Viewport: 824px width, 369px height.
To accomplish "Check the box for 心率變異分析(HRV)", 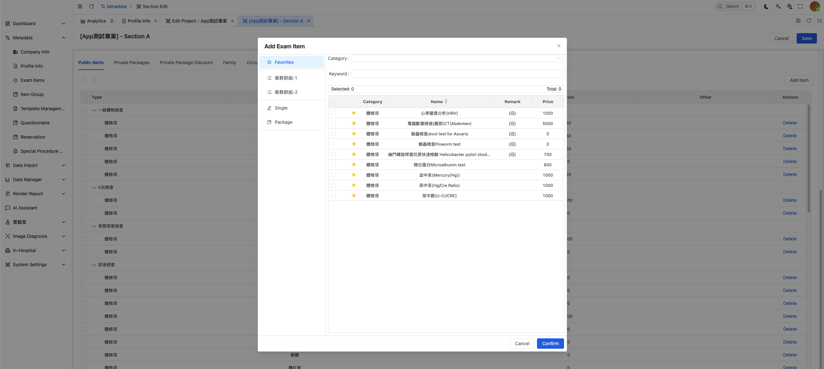I will coord(333,113).
